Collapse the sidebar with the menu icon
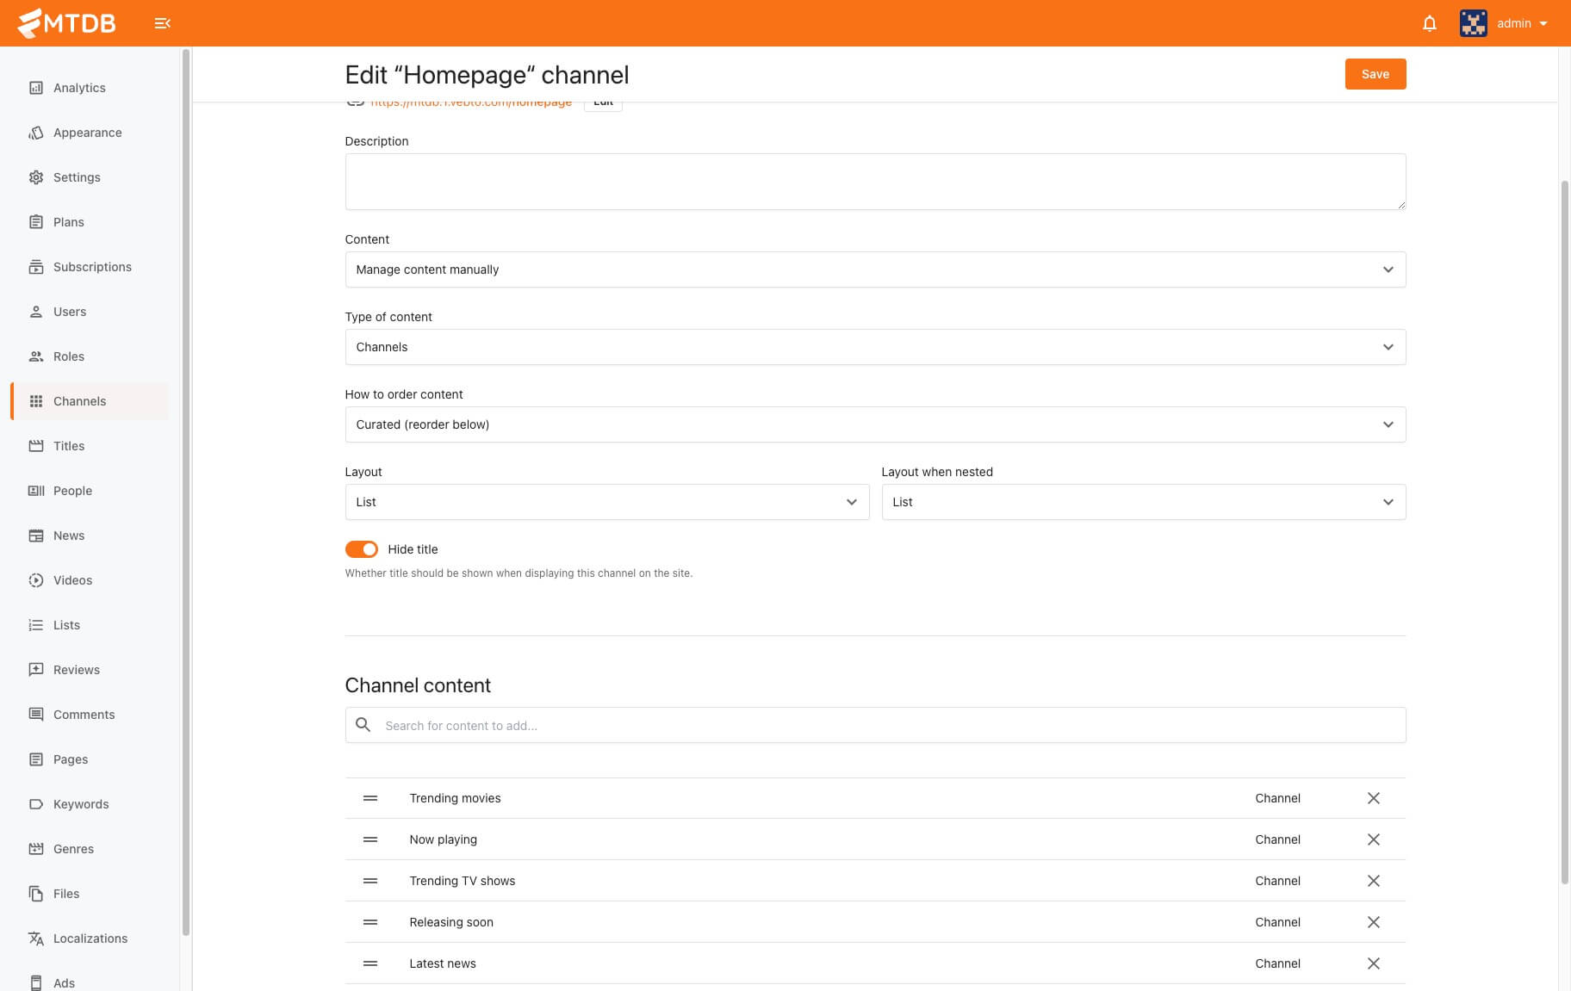The image size is (1571, 991). point(162,23)
